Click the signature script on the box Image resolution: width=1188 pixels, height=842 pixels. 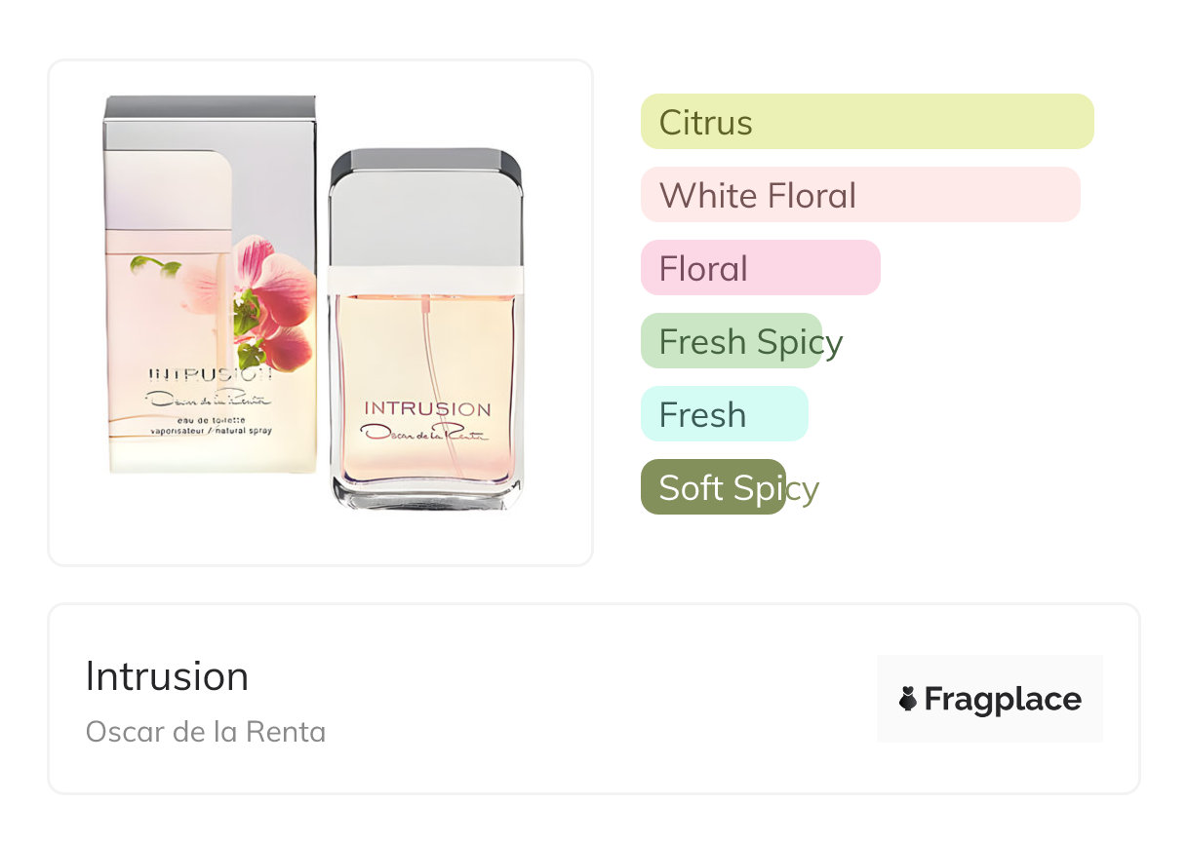click(x=207, y=398)
